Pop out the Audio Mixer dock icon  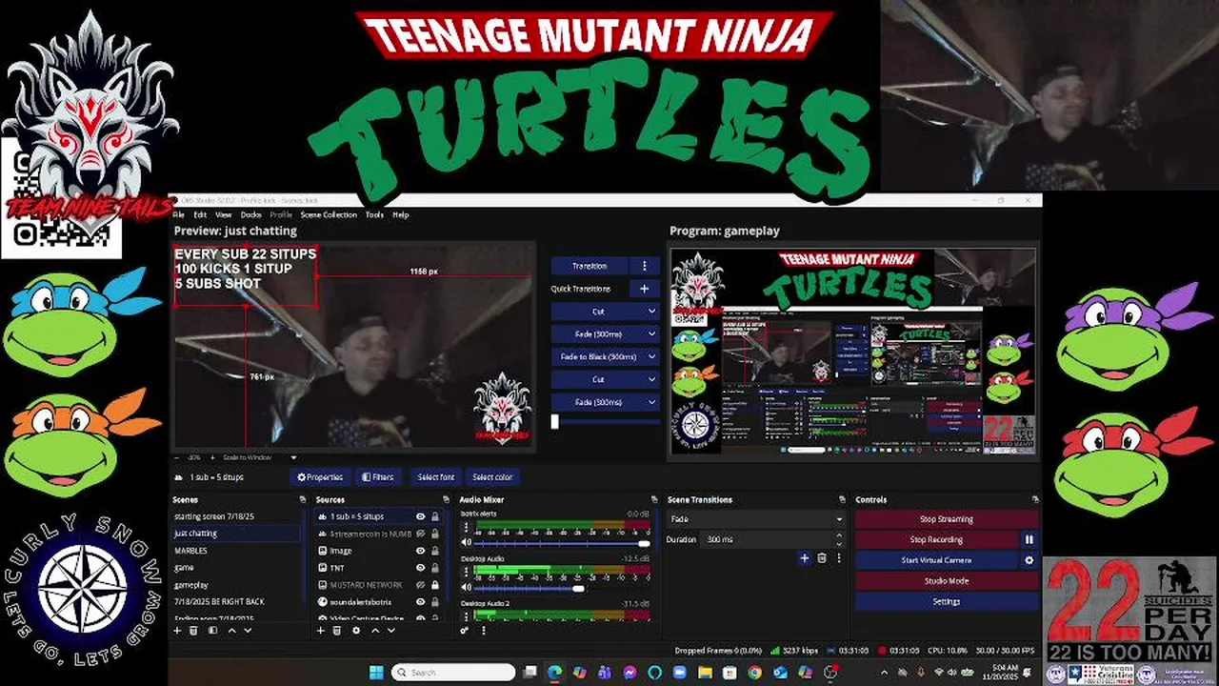click(x=654, y=499)
